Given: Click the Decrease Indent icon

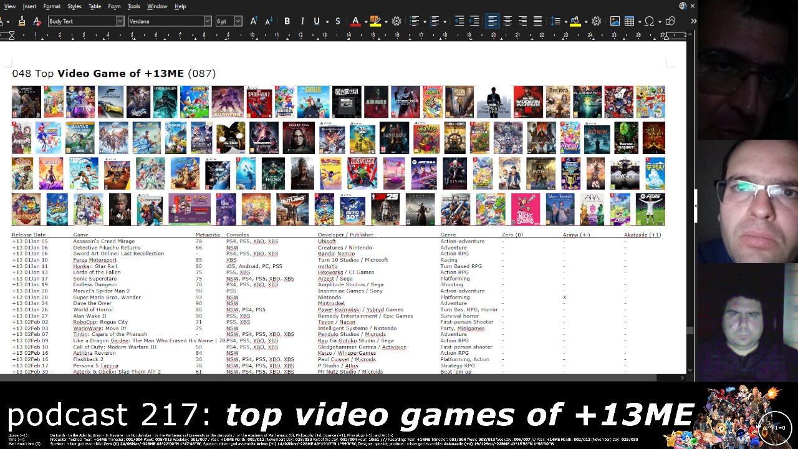Looking at the screenshot, I should [474, 21].
